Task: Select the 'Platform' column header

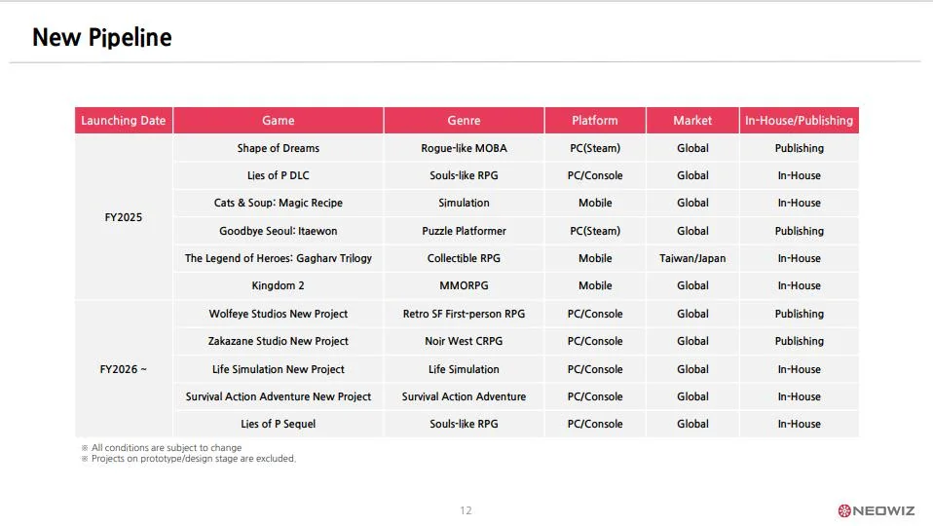Action: [594, 120]
